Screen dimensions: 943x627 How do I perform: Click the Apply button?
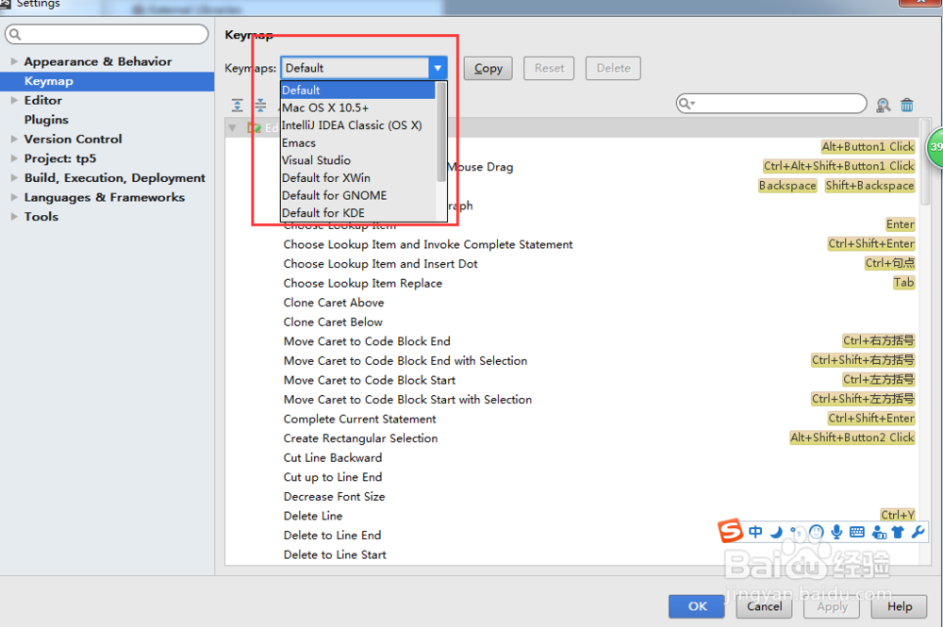click(832, 606)
